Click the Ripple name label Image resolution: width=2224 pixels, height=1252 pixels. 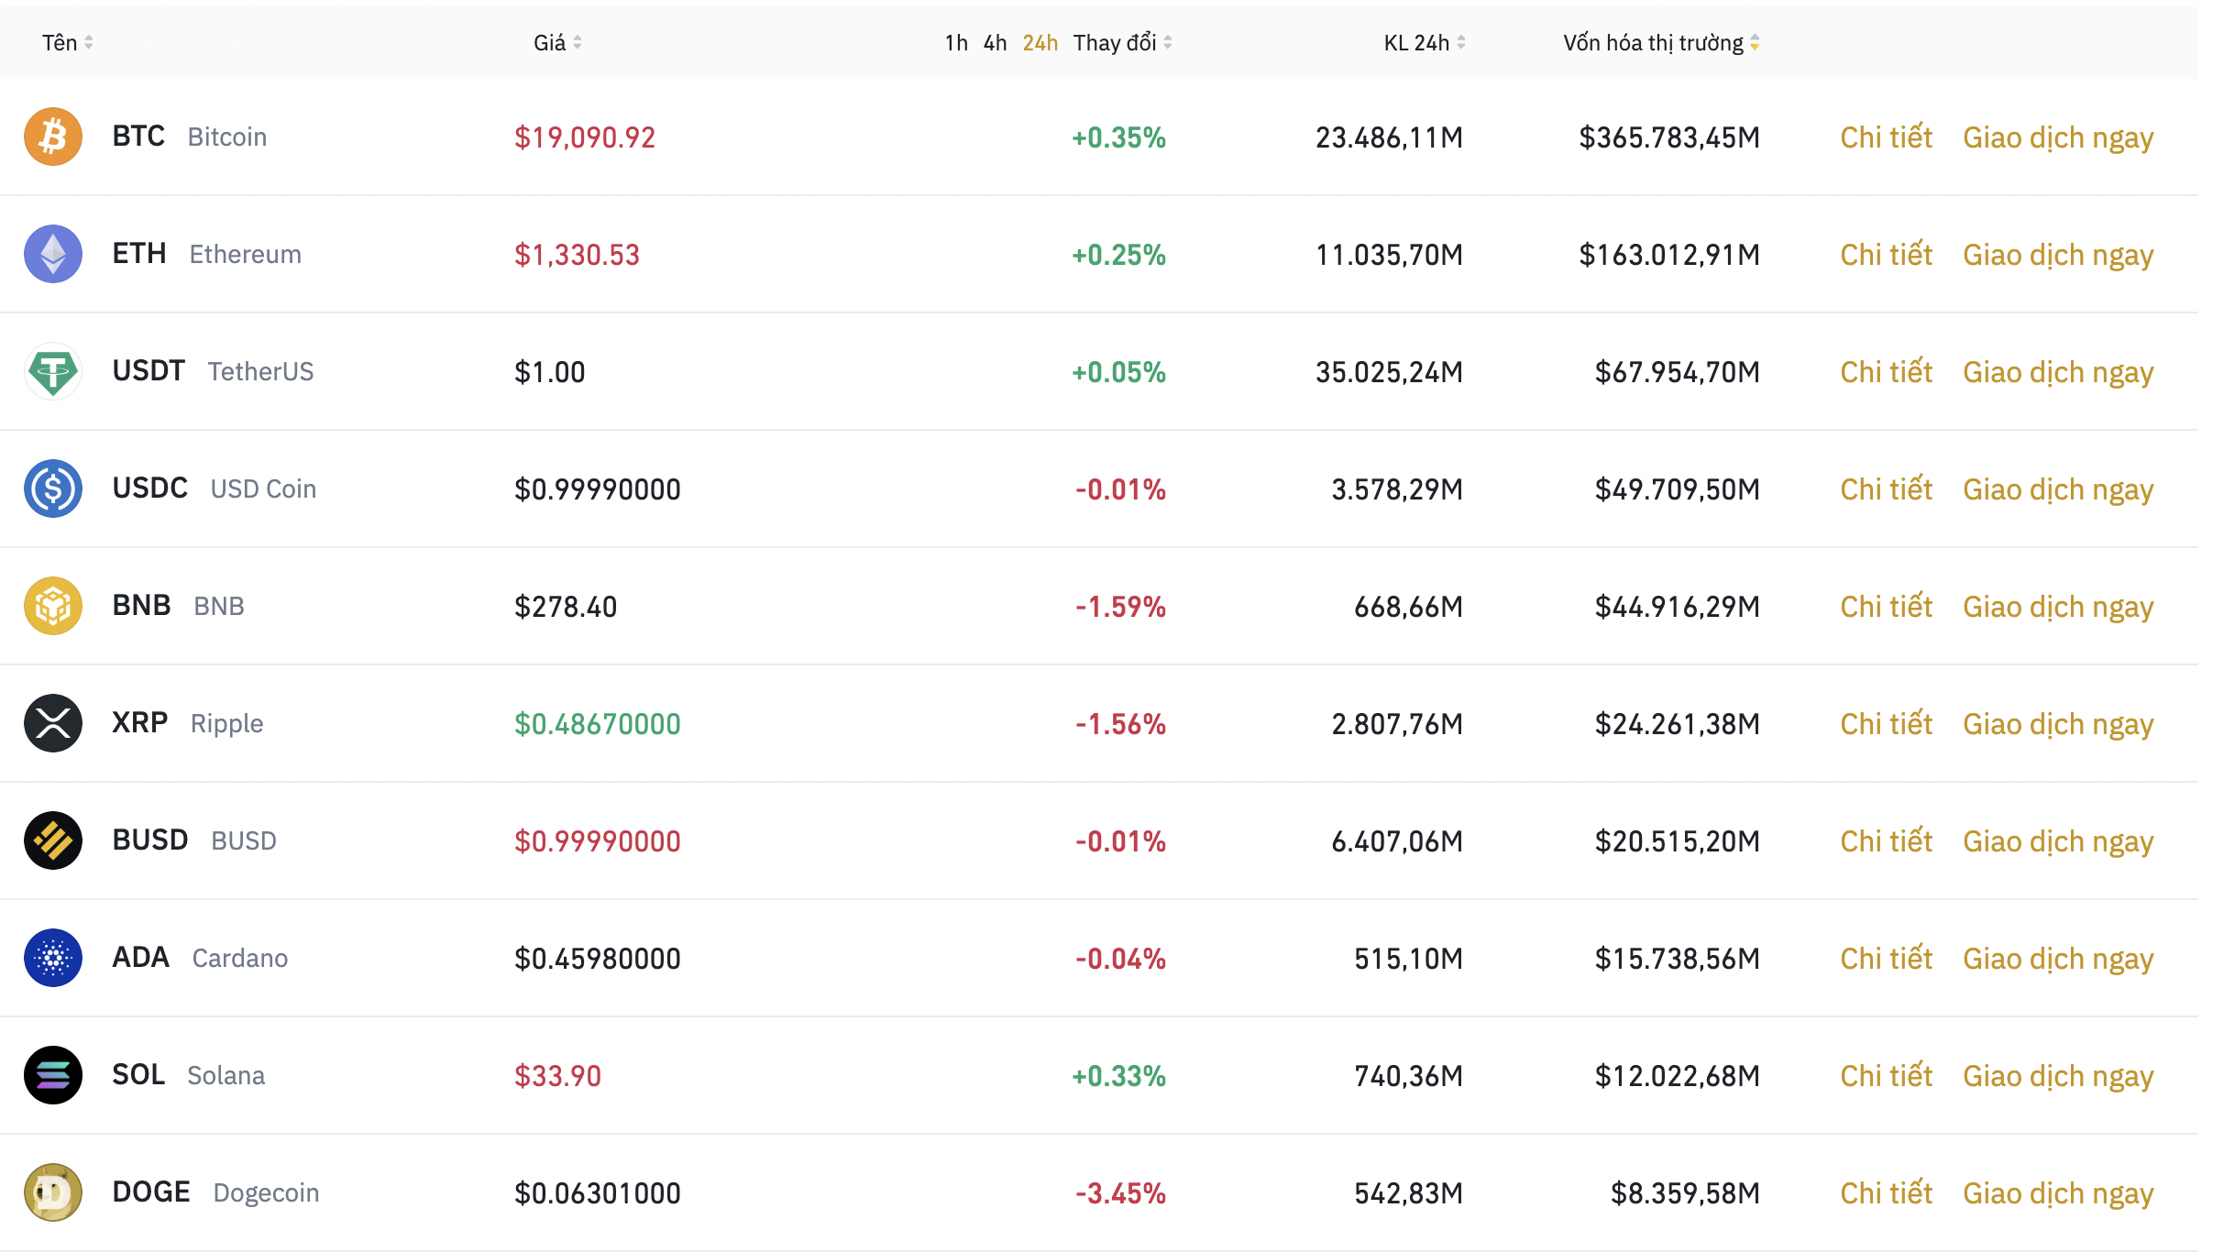tap(226, 724)
